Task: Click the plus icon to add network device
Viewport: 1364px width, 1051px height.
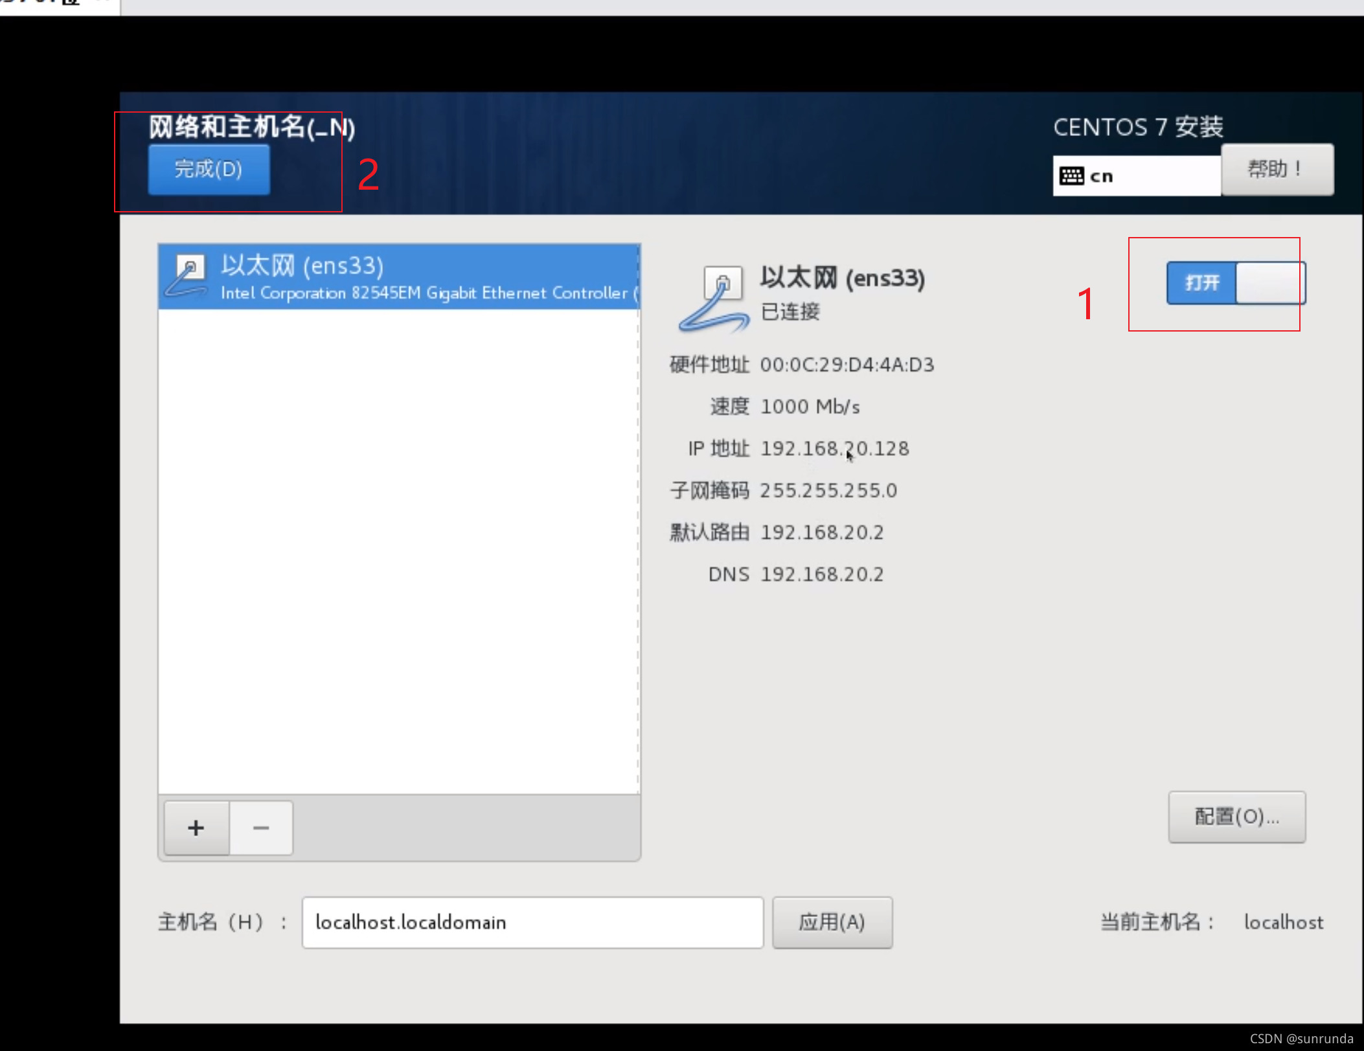Action: 196,828
